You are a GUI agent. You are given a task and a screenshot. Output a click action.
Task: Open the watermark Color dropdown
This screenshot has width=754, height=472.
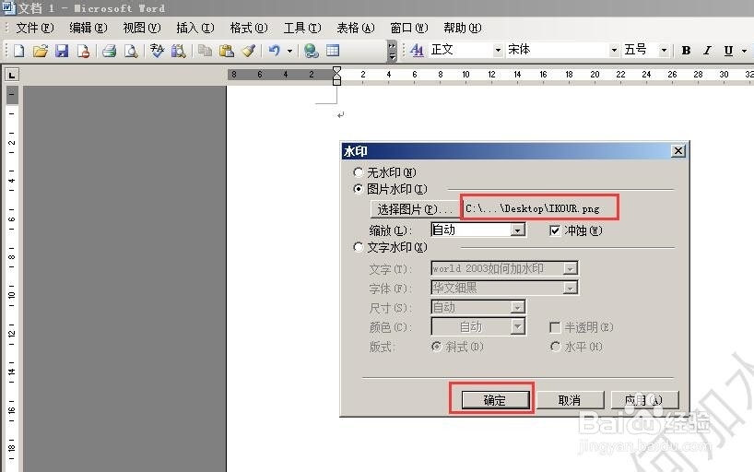[x=517, y=326]
